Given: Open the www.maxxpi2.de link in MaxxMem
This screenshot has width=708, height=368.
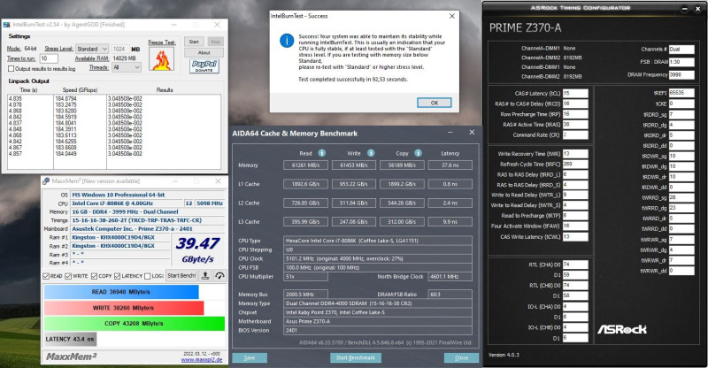Looking at the screenshot, I should [x=202, y=360].
